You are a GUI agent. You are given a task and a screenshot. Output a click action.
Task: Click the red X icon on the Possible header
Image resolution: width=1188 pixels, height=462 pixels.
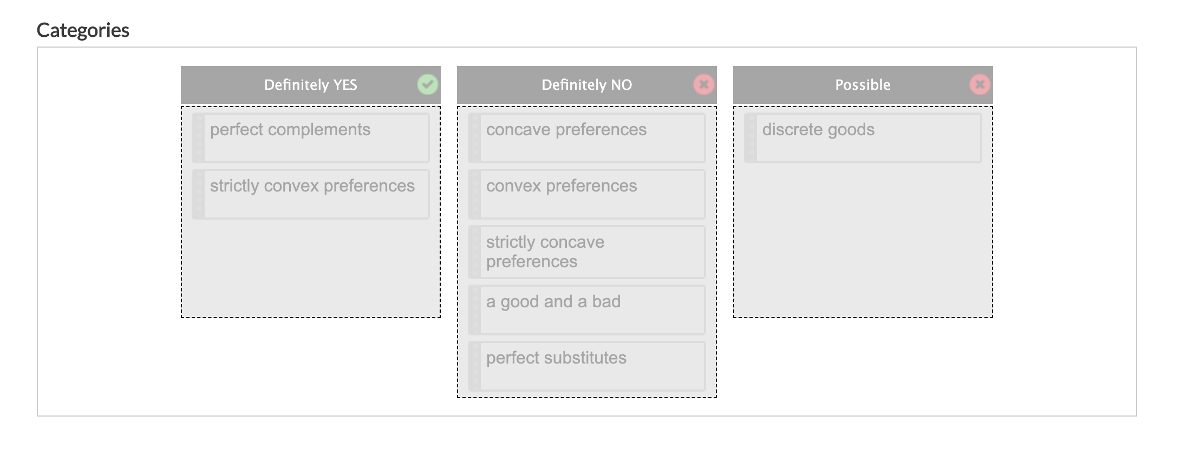coord(980,84)
